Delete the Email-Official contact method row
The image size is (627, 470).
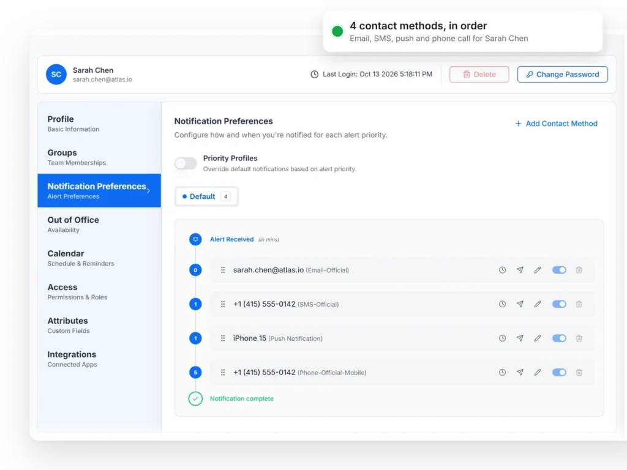pyautogui.click(x=579, y=270)
